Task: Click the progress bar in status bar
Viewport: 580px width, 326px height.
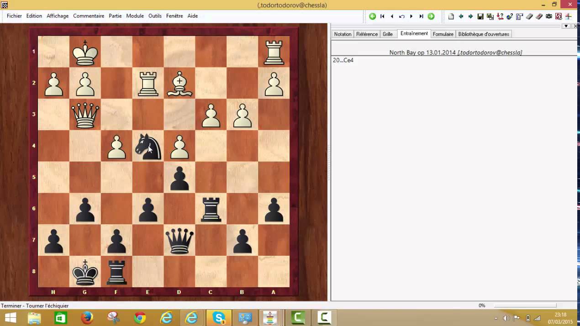Action: click(x=525, y=305)
